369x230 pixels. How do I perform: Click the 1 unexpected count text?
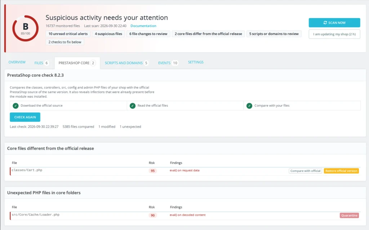pos(130,127)
